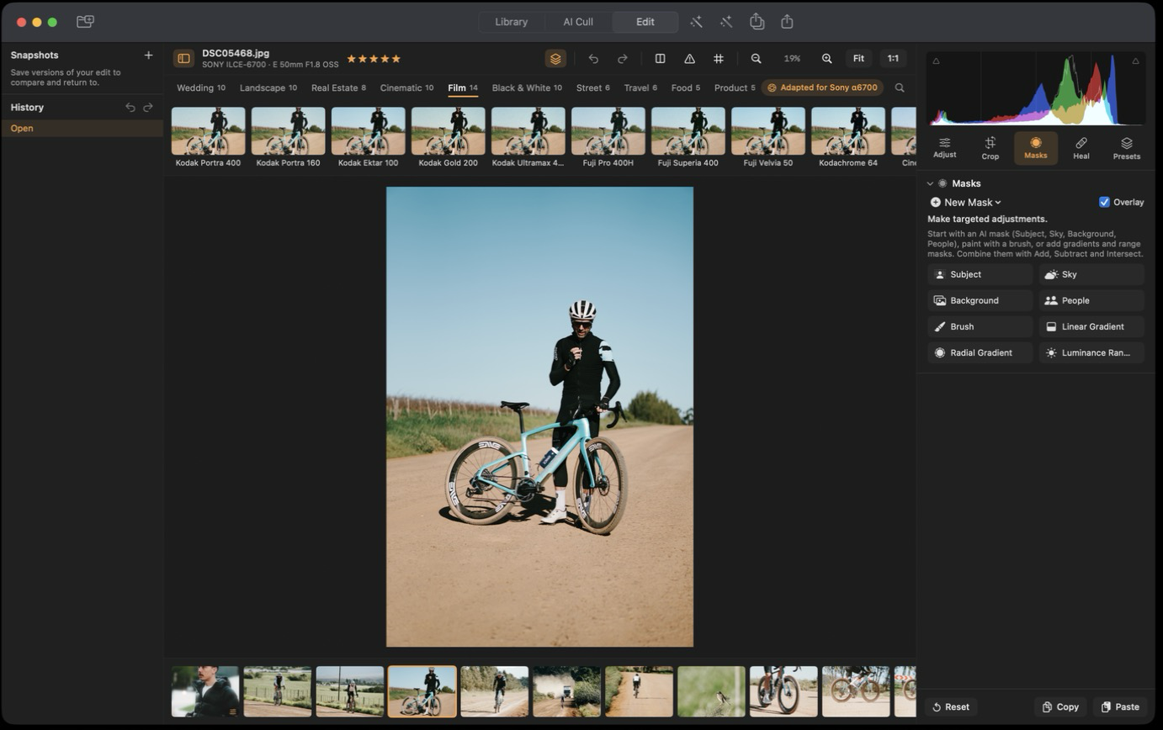Click the undo arrow in the top toolbar
Screen dimensions: 1163x730
click(x=594, y=59)
